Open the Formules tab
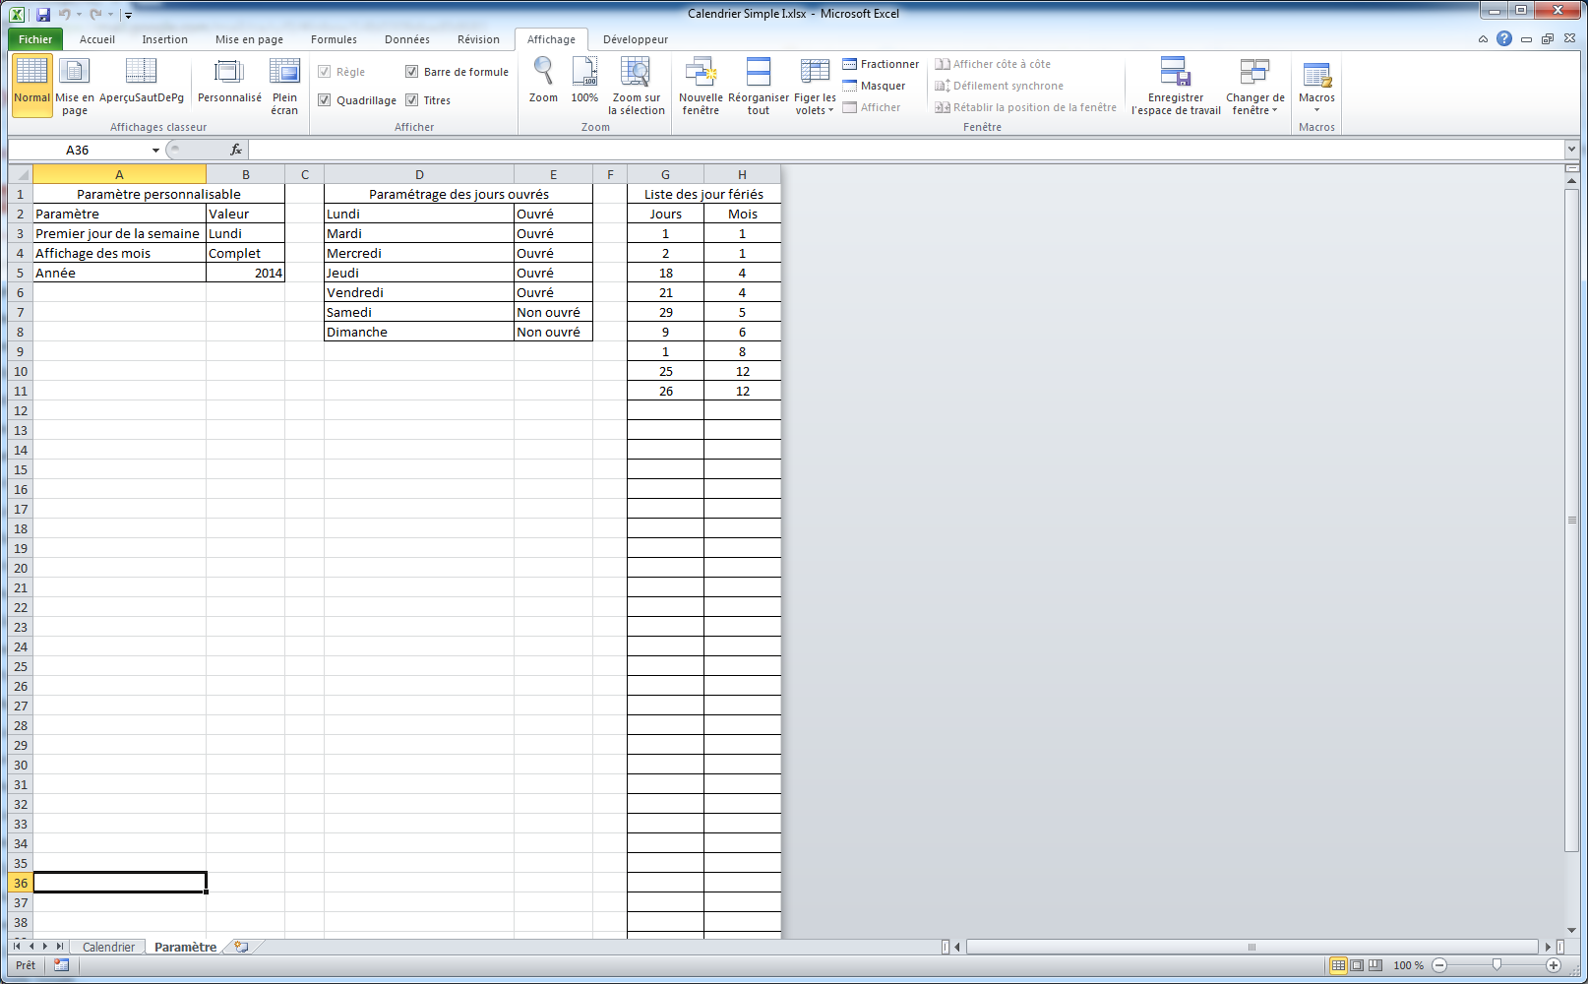 pyautogui.click(x=334, y=39)
